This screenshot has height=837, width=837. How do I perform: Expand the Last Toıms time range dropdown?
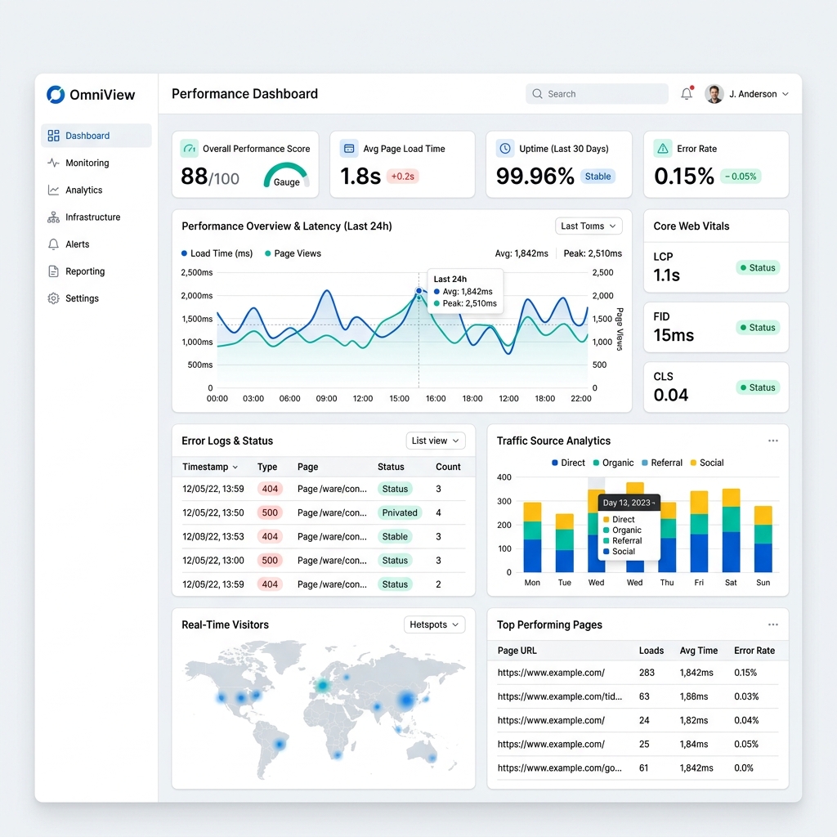point(589,226)
